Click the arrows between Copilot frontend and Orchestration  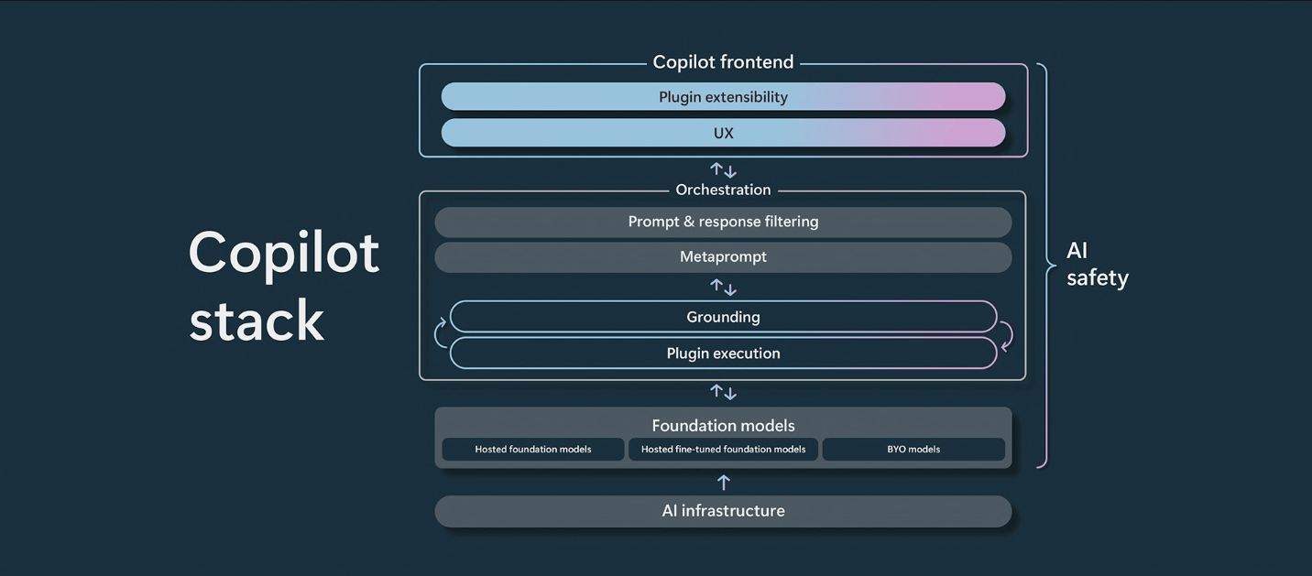click(723, 170)
